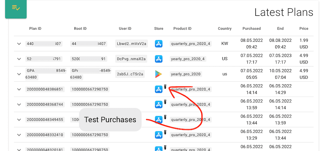Expand the GPA Google Play plan row

point(19,74)
